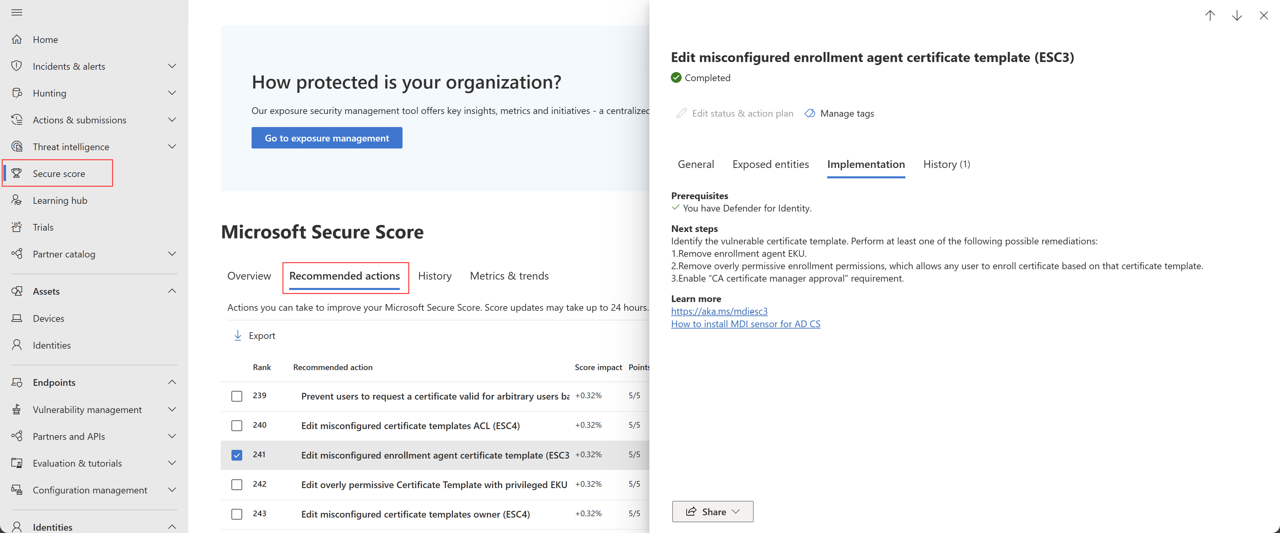This screenshot has width=1280, height=533.
Task: Click the Home house icon
Action: (x=17, y=39)
